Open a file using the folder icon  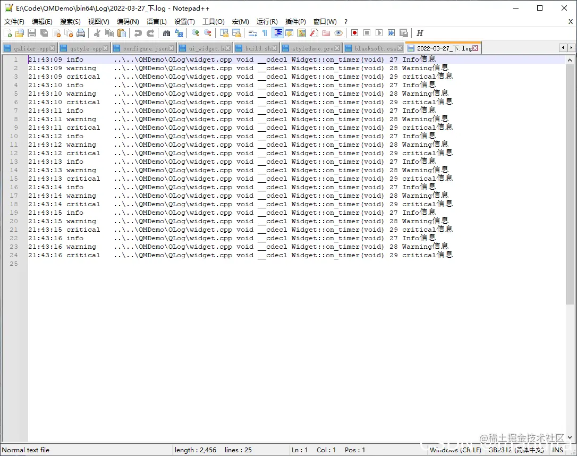pyautogui.click(x=20, y=33)
